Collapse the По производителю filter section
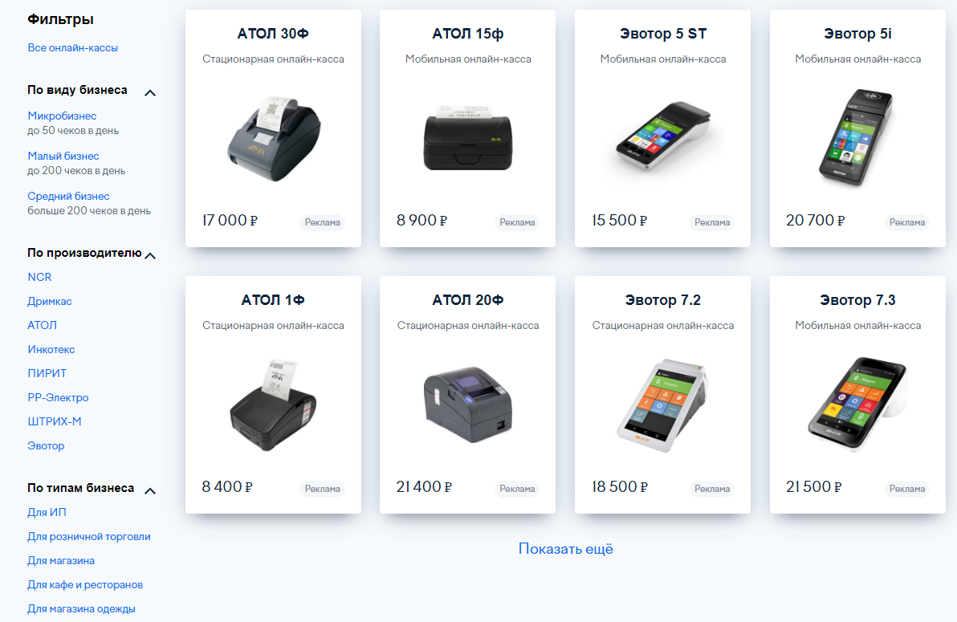The height and width of the screenshot is (622, 957). (x=150, y=256)
